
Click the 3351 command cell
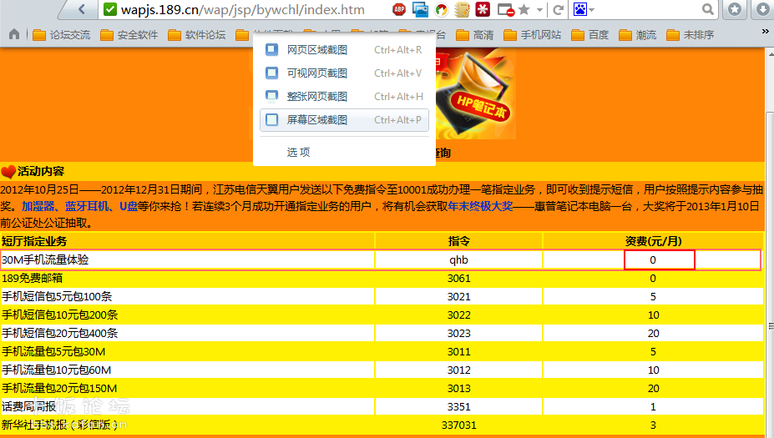pos(458,407)
